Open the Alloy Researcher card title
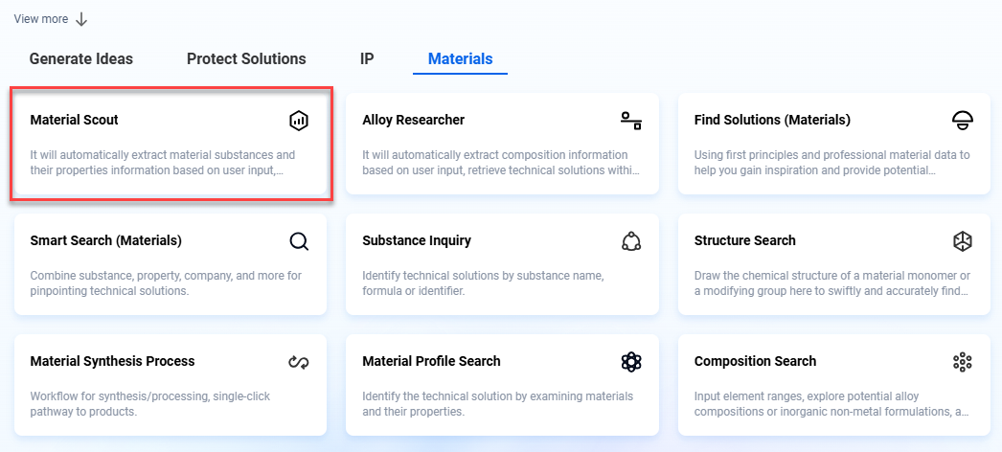This screenshot has height=452, width=1002. 413,121
